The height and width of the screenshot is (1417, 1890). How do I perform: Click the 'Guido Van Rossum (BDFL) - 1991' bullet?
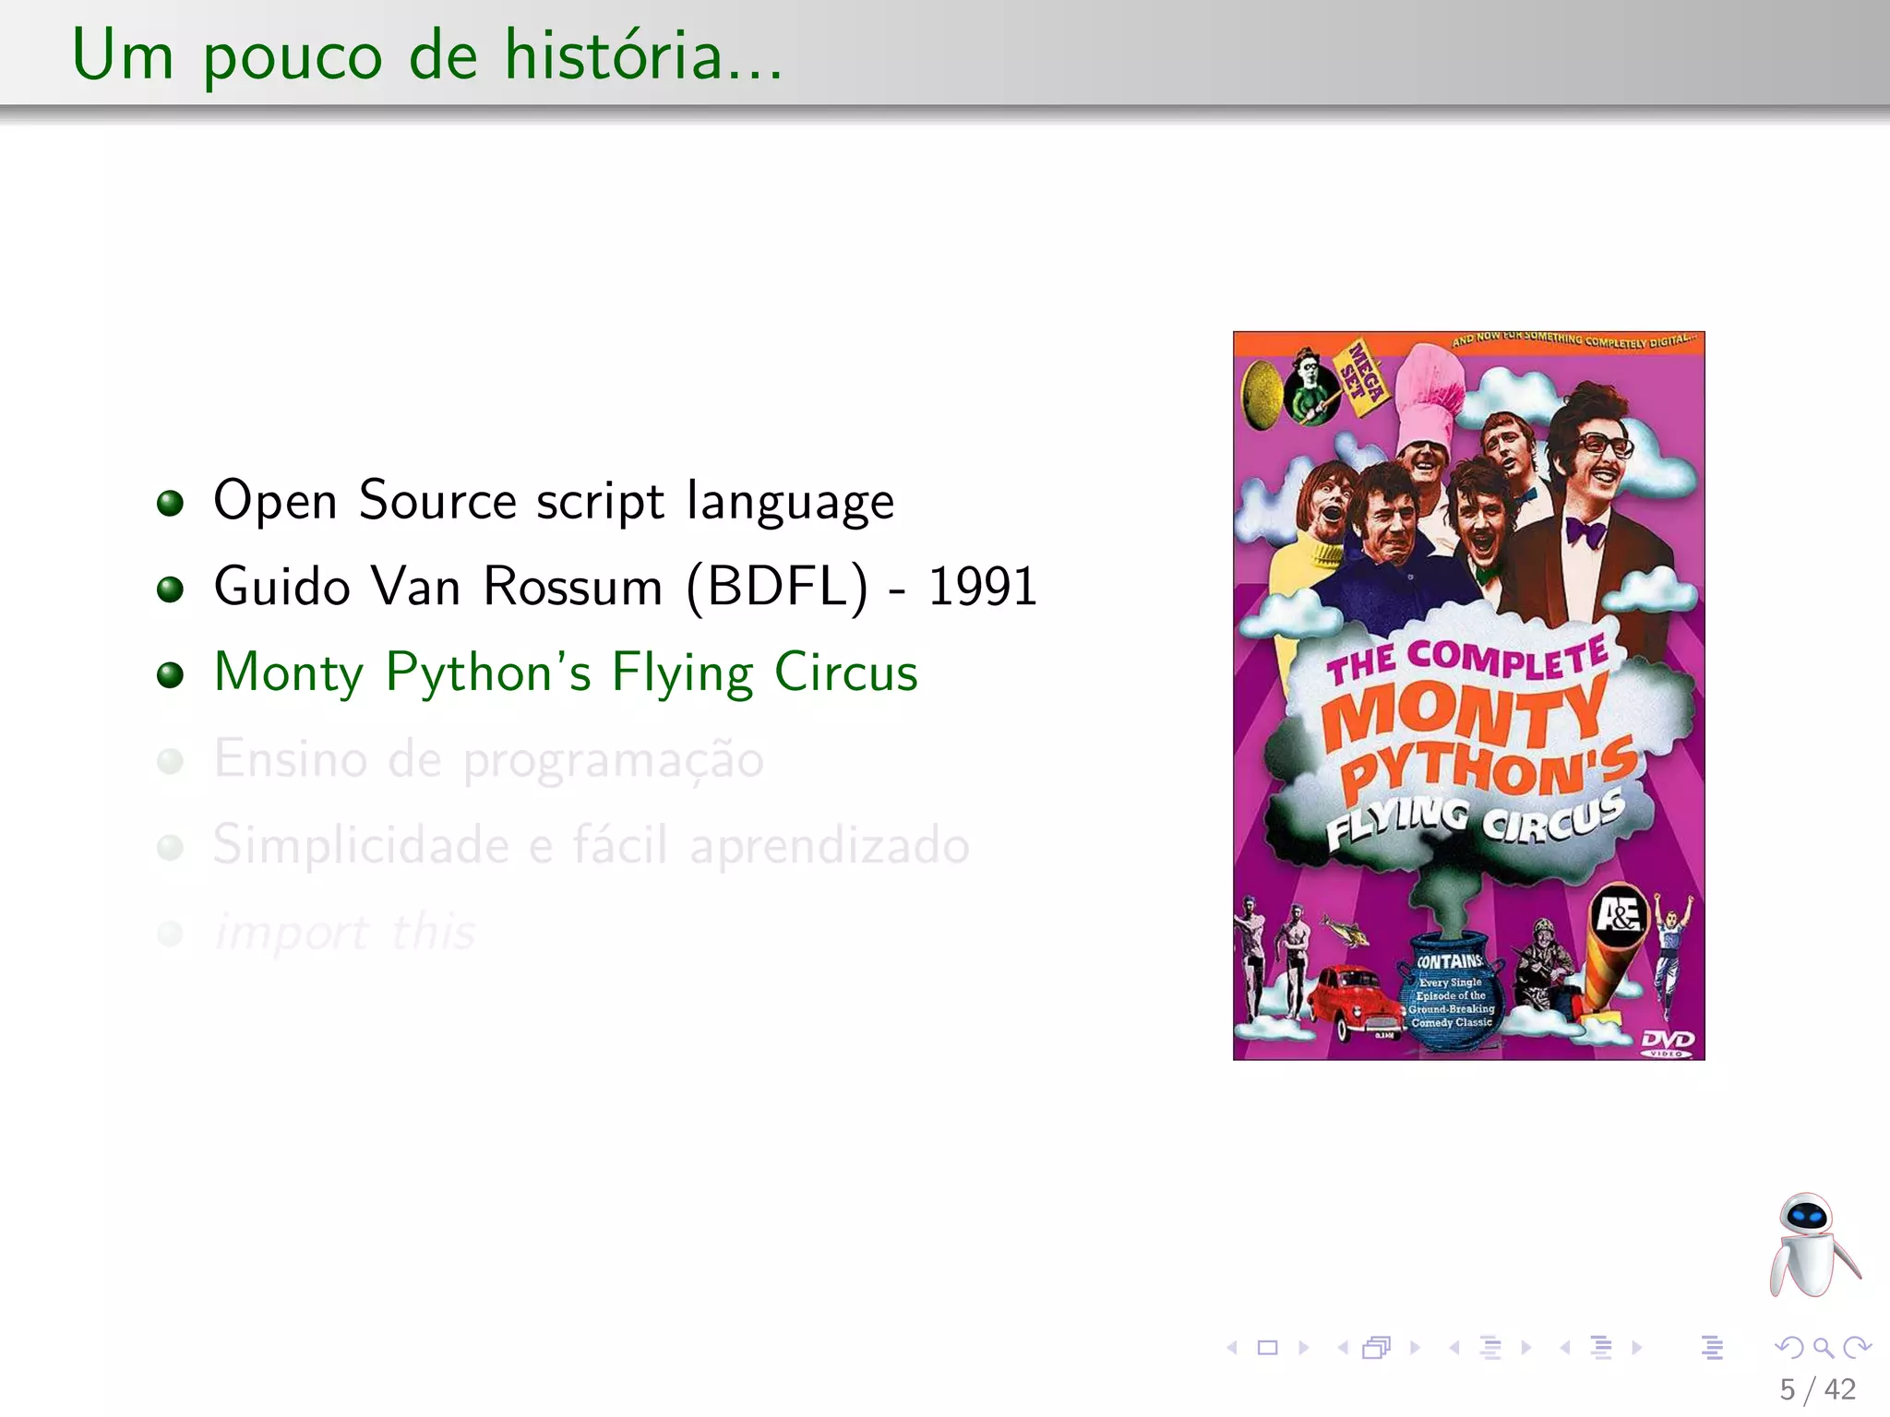coord(626,587)
